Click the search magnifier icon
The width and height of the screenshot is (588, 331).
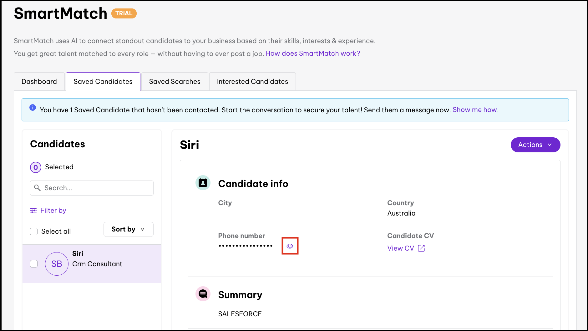click(x=37, y=188)
